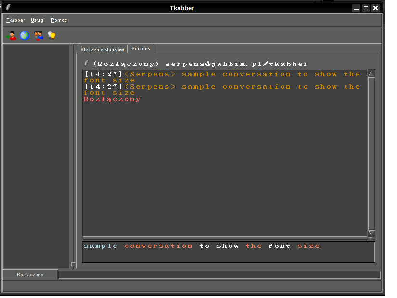Maximize the Tkabber window
The image size is (397, 298).
tap(366, 8)
